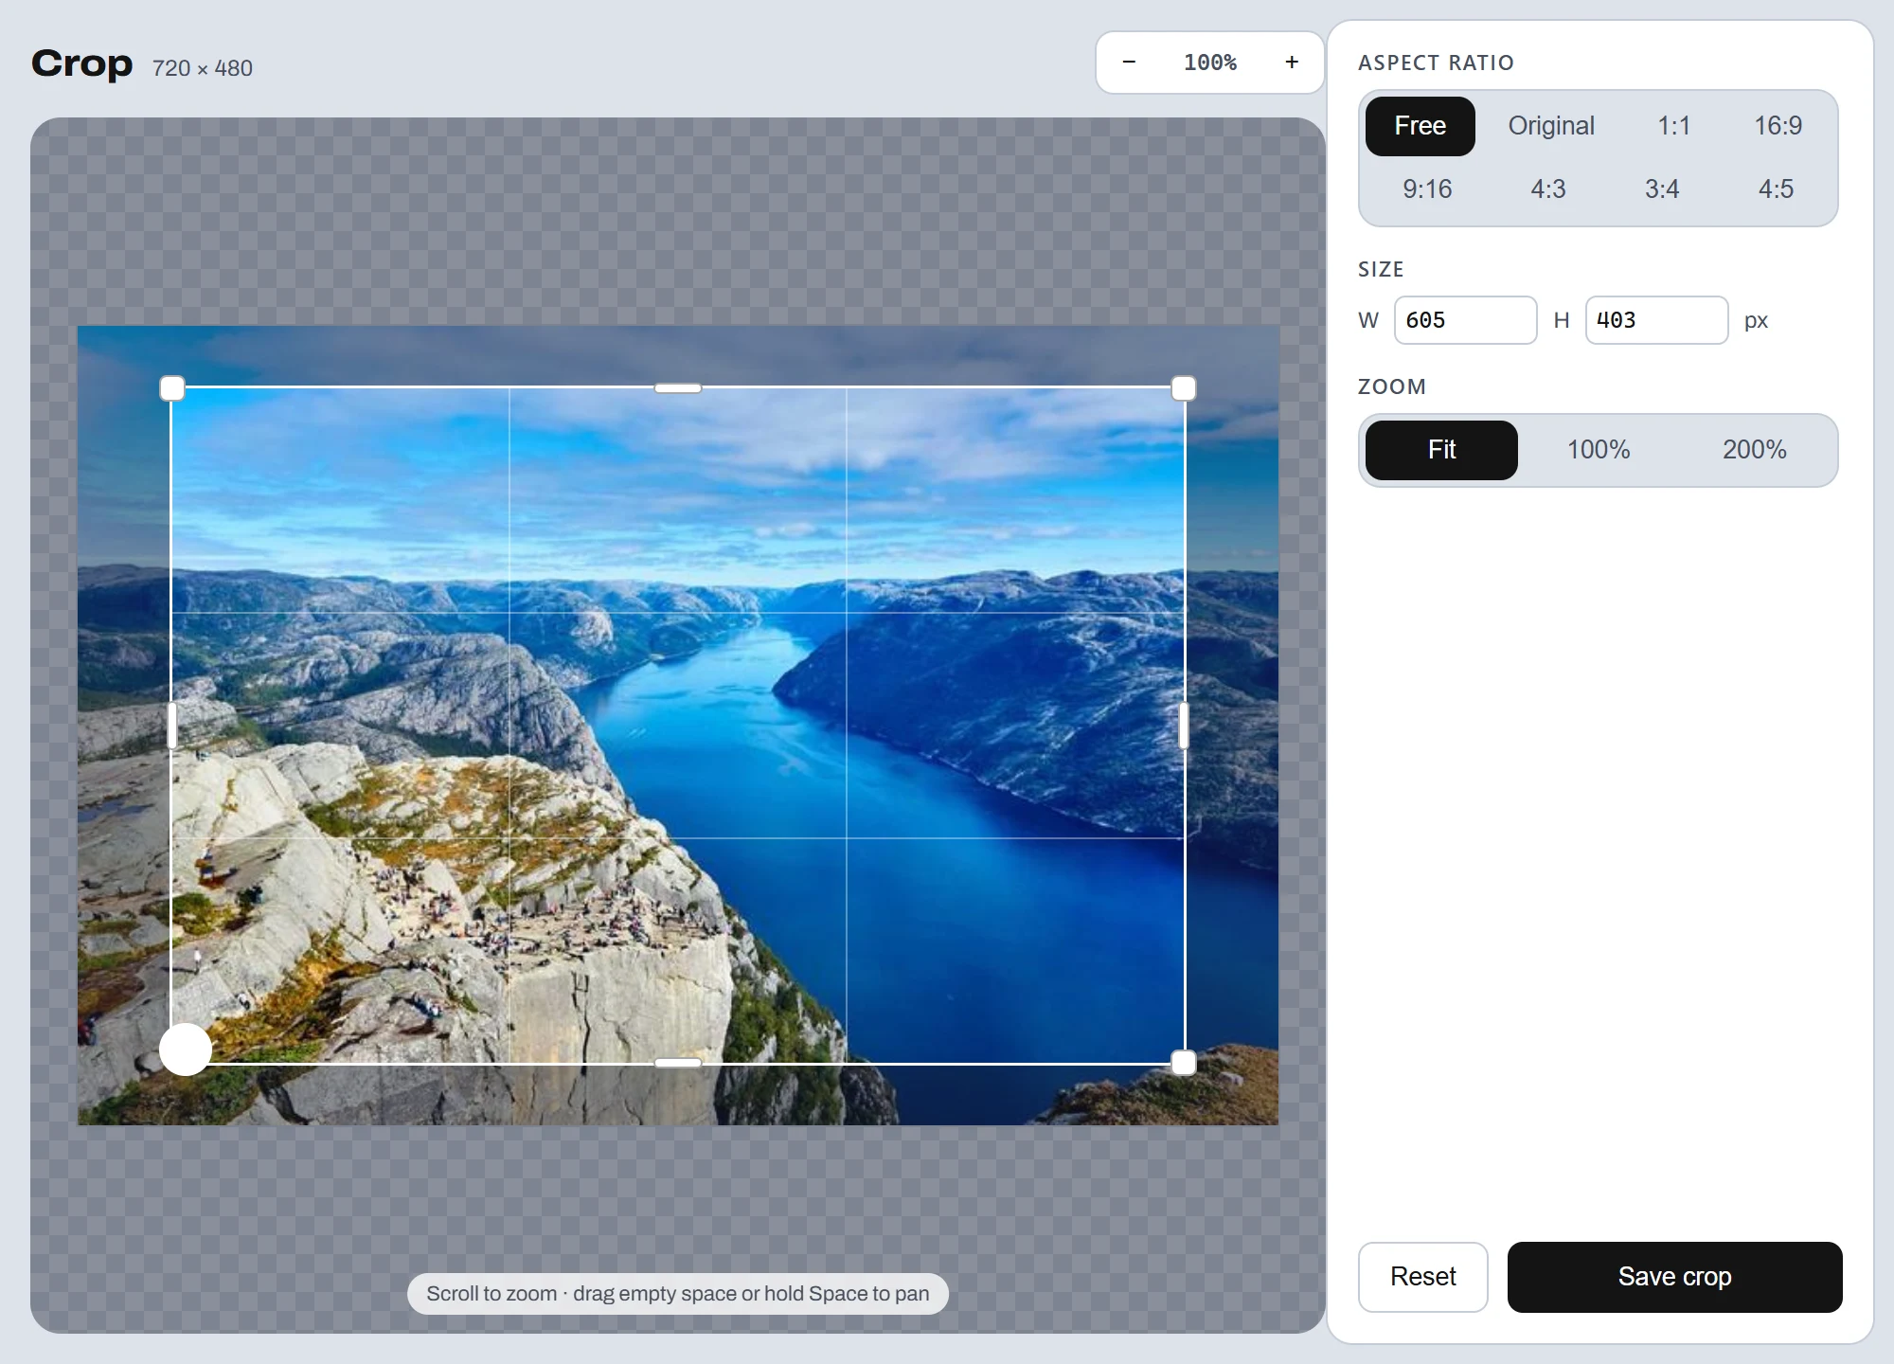Click the ZOOM section label
This screenshot has width=1894, height=1364.
(x=1391, y=386)
